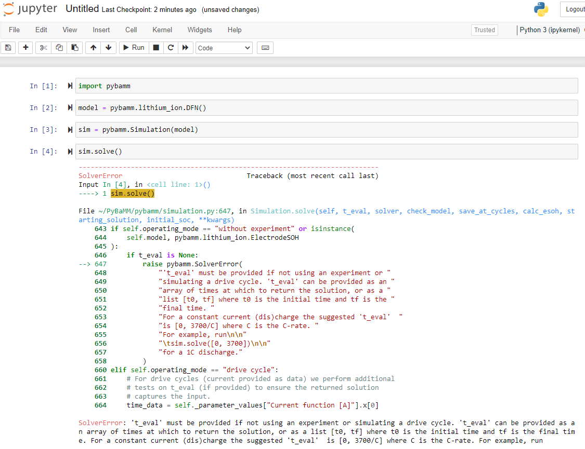Image resolution: width=585 pixels, height=449 pixels.
Task: Log out of Jupyter
Action: [x=575, y=9]
